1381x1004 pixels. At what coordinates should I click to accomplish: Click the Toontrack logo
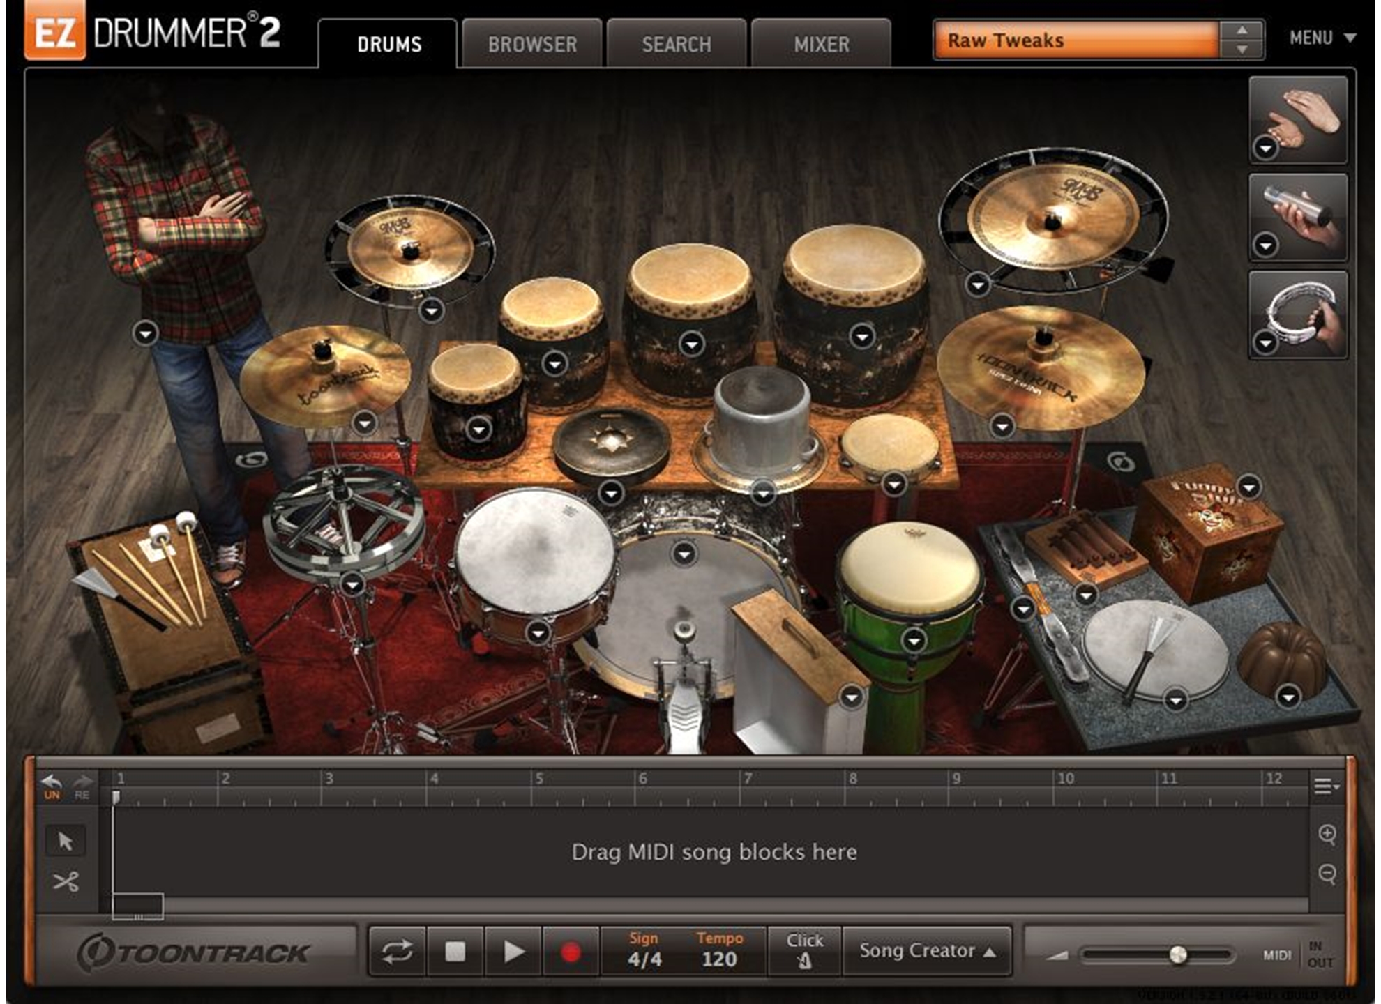pyautogui.click(x=193, y=952)
